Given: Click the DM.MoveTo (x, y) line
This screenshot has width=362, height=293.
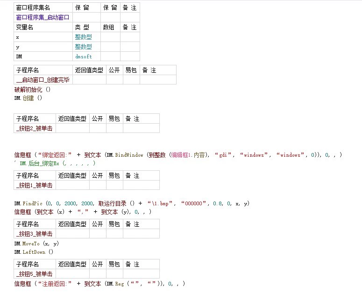Looking at the screenshot, I should point(36,244).
